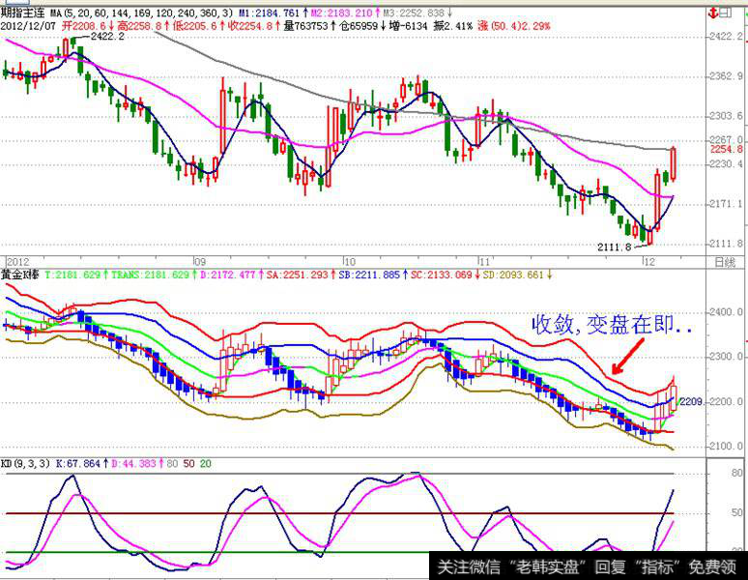The height and width of the screenshot is (580, 748).
Task: Click the 2362.9 price axis label
Action: coord(726,75)
